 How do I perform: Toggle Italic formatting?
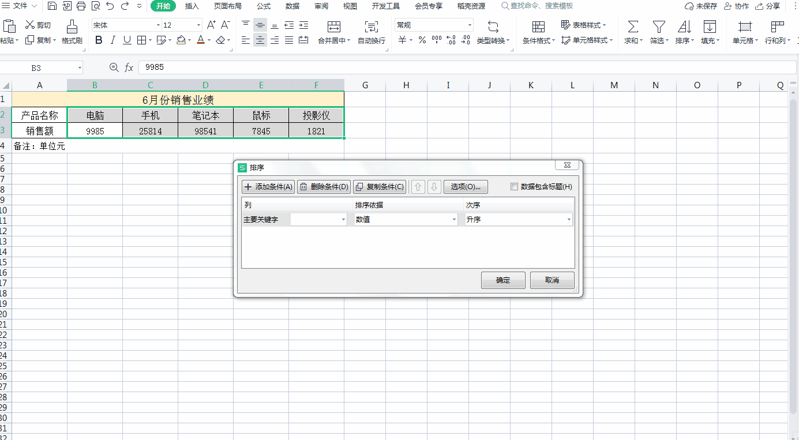113,40
